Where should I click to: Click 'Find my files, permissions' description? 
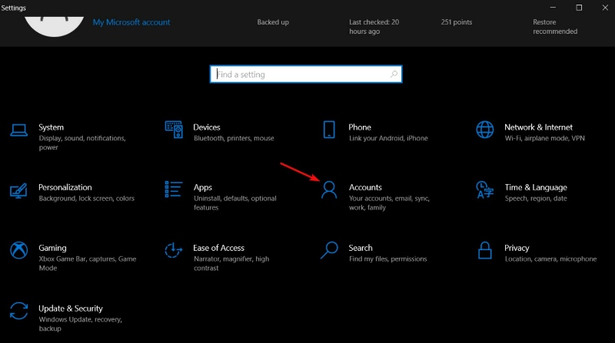388,259
